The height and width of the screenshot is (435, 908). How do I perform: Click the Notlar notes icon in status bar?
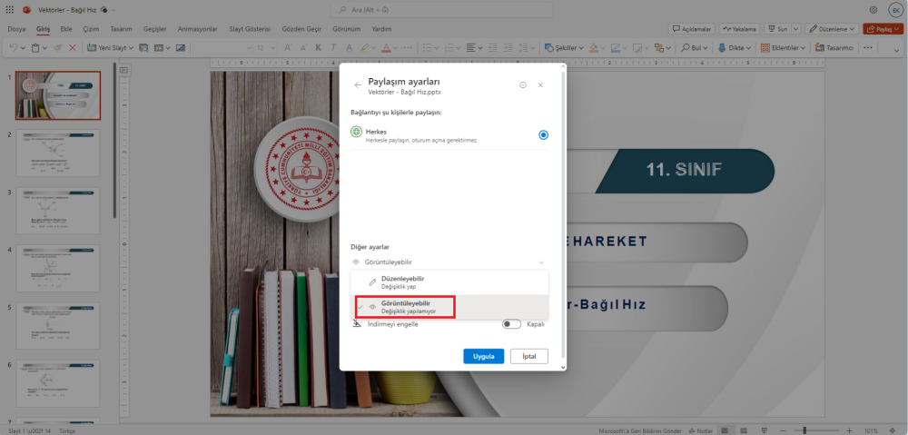pos(701,430)
